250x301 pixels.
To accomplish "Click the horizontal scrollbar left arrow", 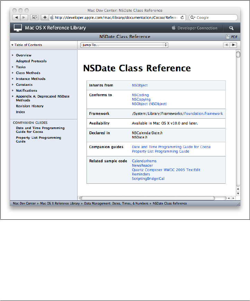I will click(229, 198).
